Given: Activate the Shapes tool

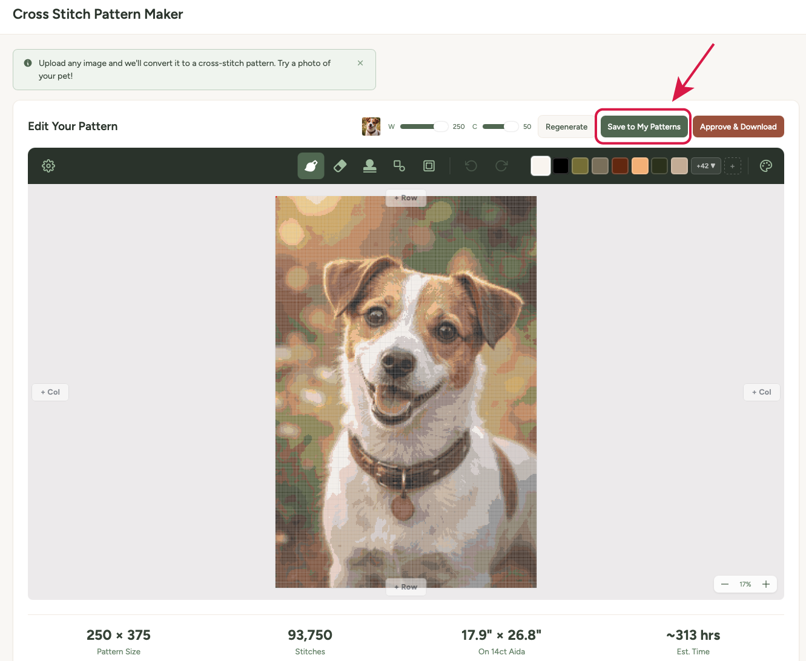Looking at the screenshot, I should tap(399, 165).
